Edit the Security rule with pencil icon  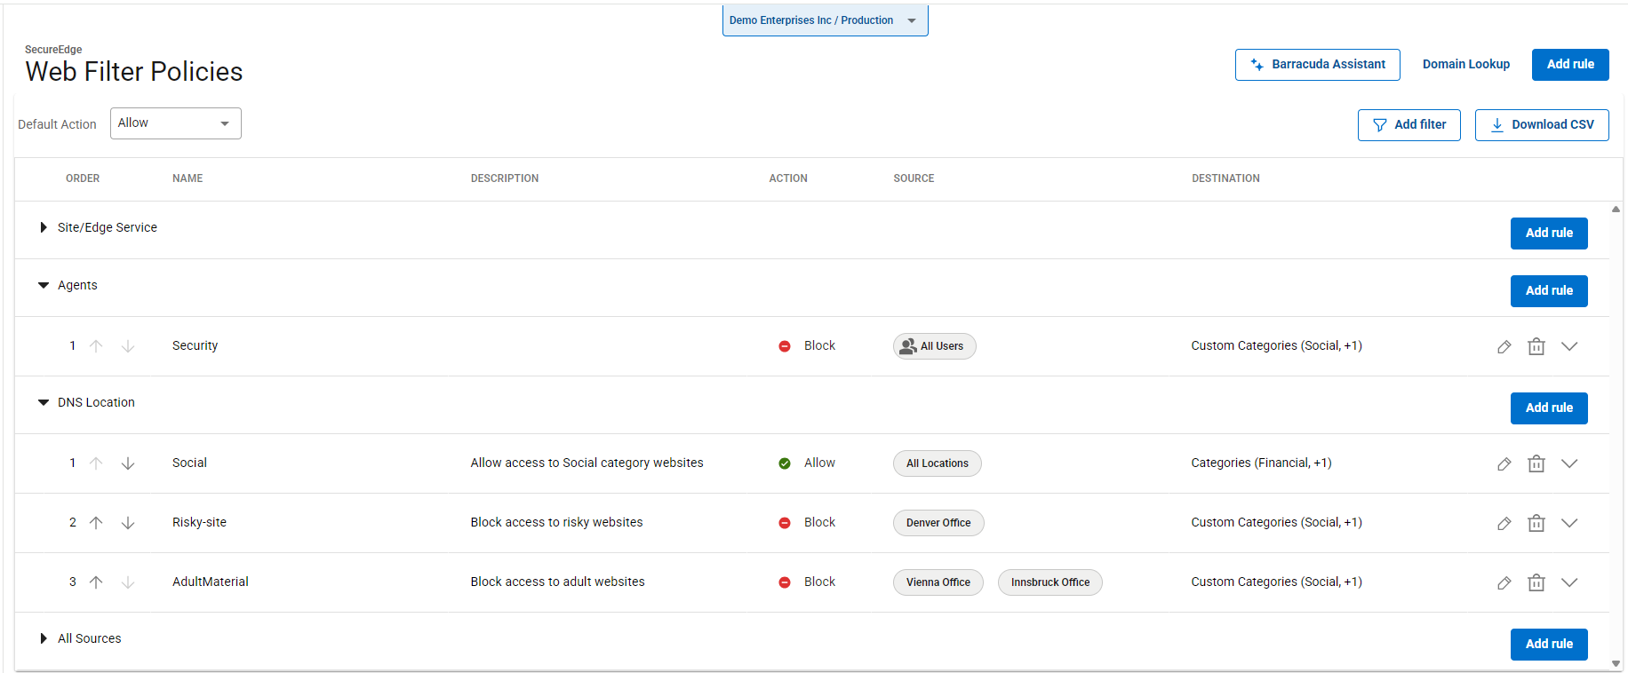pyautogui.click(x=1504, y=346)
